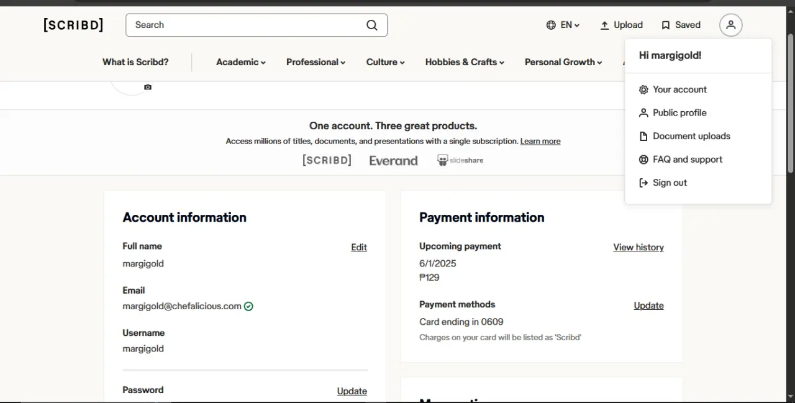Click the camera icon on profile photo
The image size is (795, 403).
(x=147, y=88)
